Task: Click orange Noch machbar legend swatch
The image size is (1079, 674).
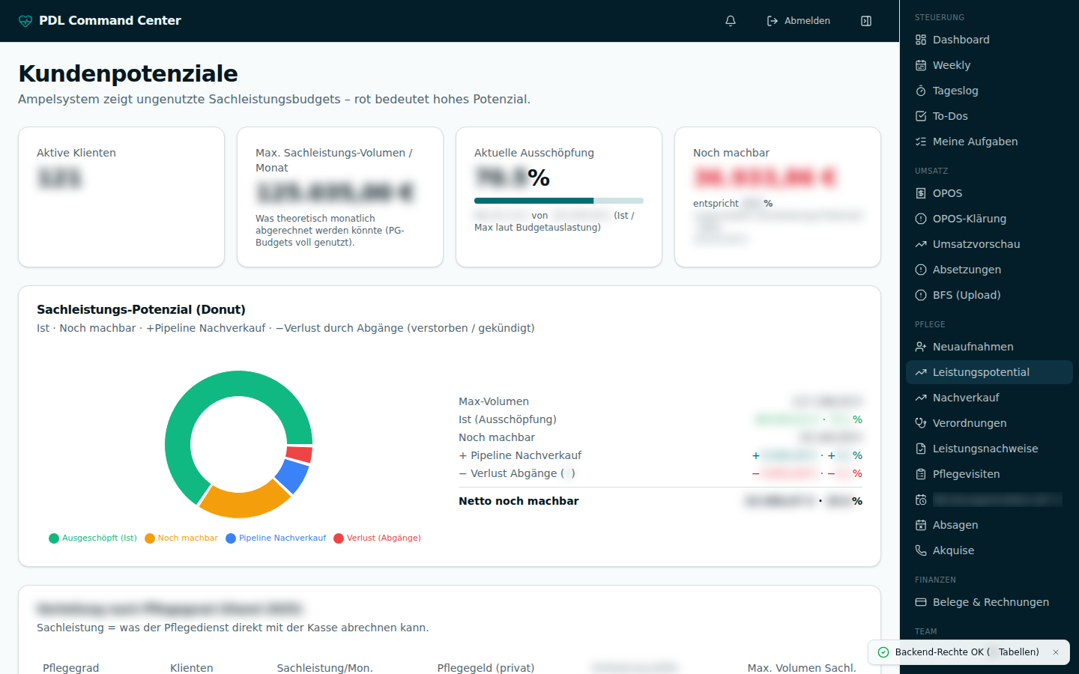Action: (150, 538)
